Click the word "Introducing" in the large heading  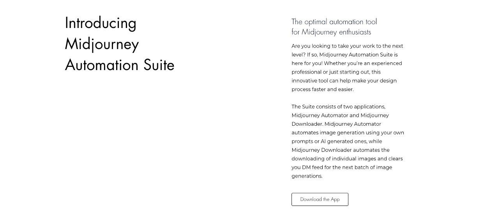(101, 23)
